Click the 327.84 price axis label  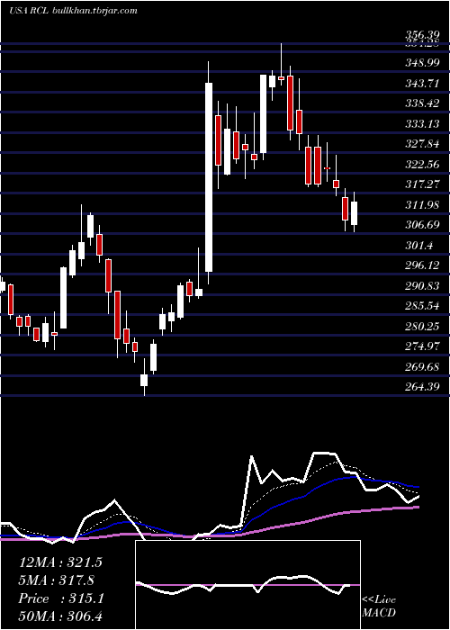point(422,144)
